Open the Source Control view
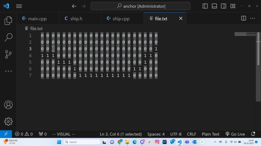Screen dimensions: 261x146 pos(8,54)
